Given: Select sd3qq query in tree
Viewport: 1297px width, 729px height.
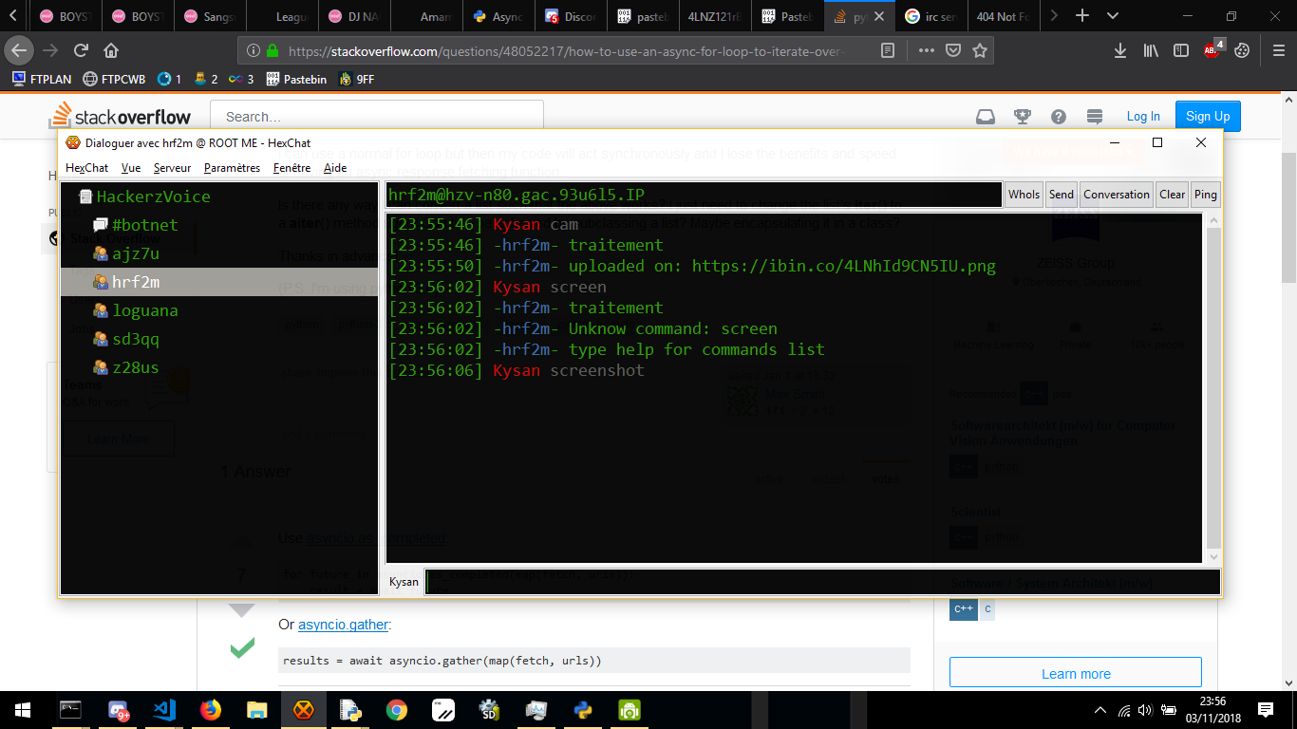Looking at the screenshot, I should coord(136,339).
